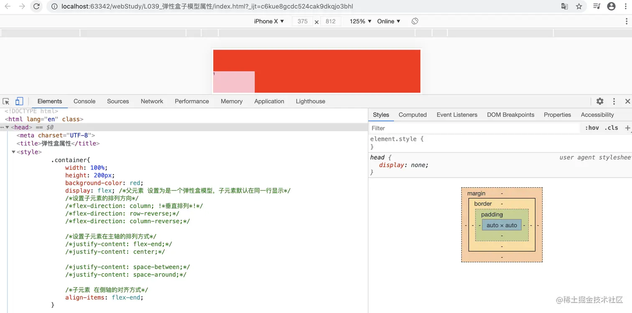Select the html lang="en" node

[44, 119]
